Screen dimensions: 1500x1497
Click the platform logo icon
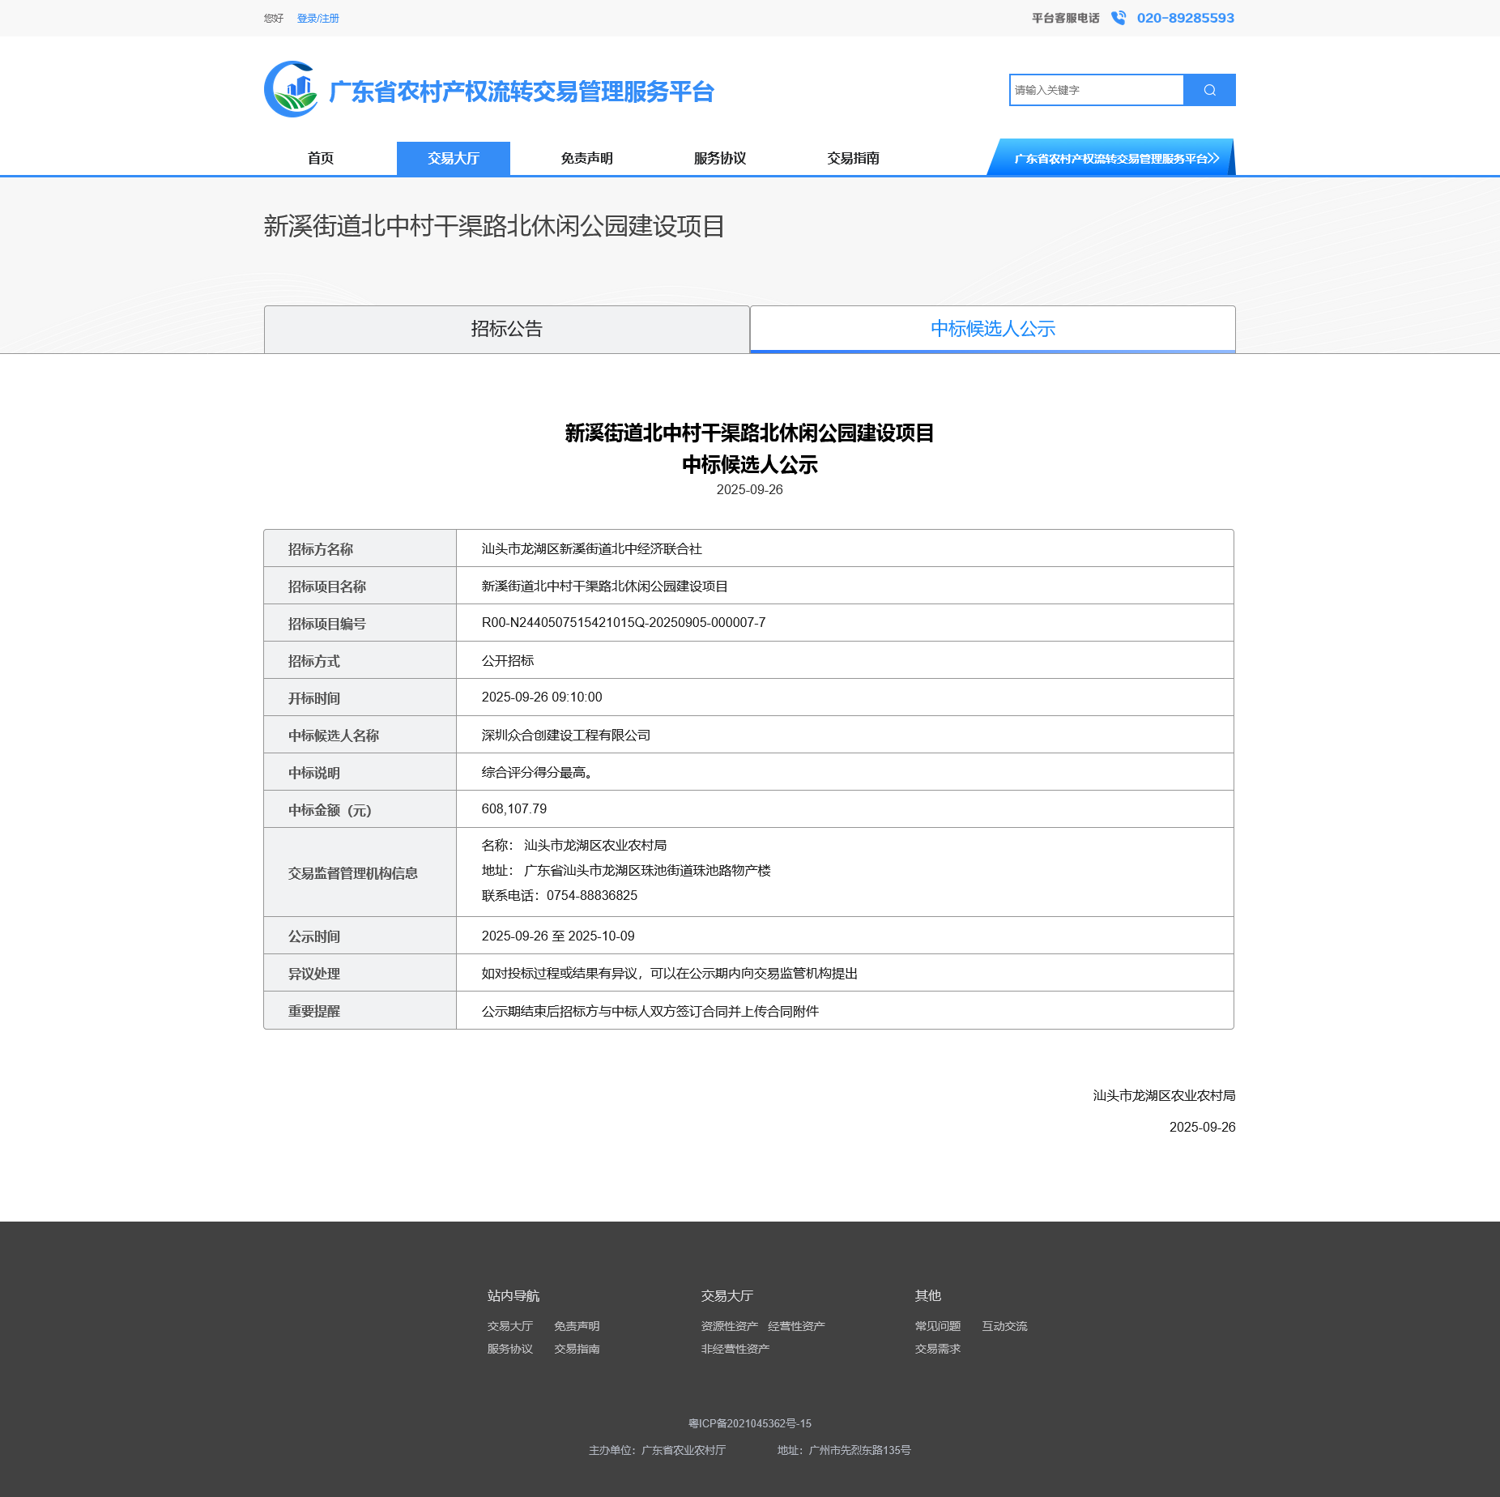click(x=291, y=89)
